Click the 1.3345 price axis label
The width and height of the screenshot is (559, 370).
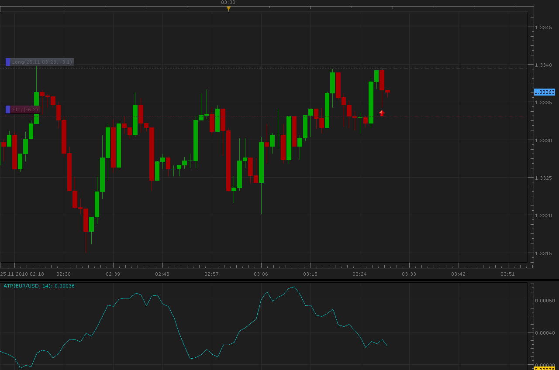coord(543,27)
